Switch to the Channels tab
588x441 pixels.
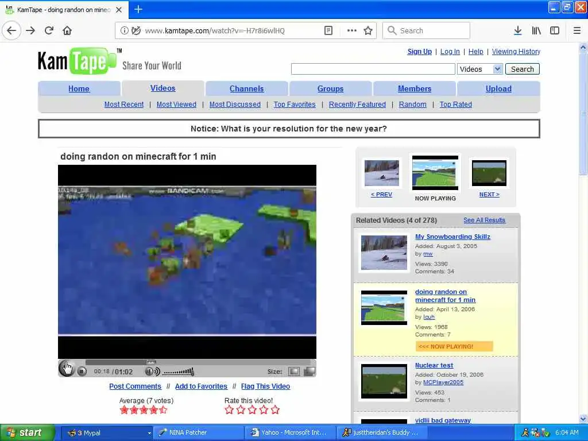(247, 89)
